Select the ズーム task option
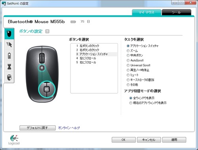 (128, 51)
